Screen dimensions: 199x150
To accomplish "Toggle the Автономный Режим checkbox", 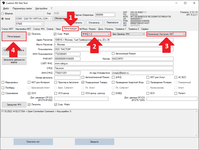I will (113, 53).
